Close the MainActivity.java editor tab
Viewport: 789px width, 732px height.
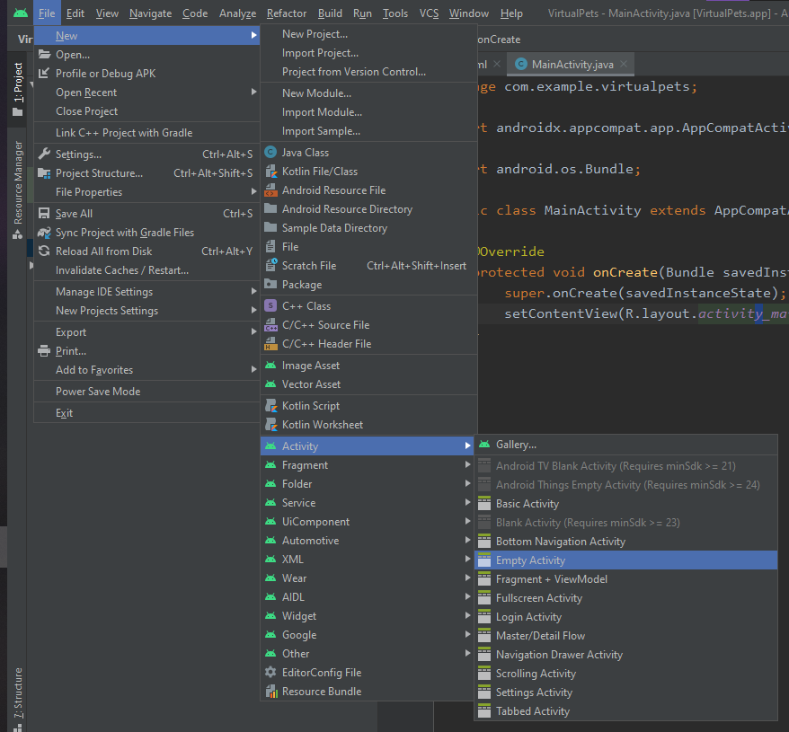pyautogui.click(x=625, y=65)
